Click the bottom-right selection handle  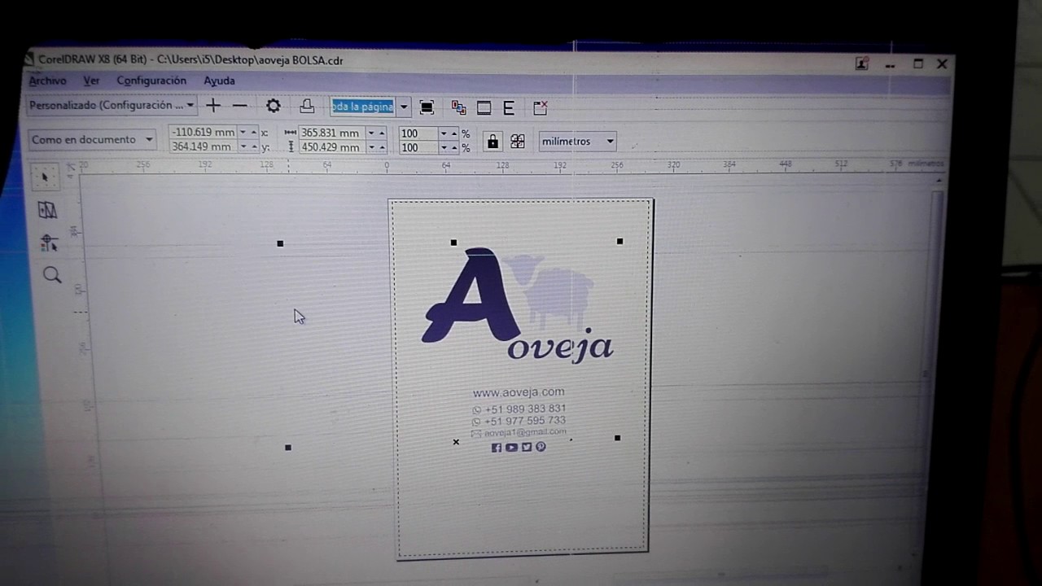(x=617, y=438)
